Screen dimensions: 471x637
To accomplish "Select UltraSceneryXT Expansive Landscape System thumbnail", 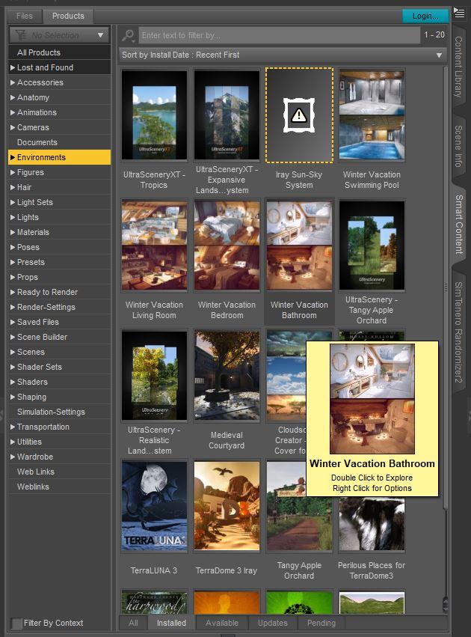I will 227,115.
